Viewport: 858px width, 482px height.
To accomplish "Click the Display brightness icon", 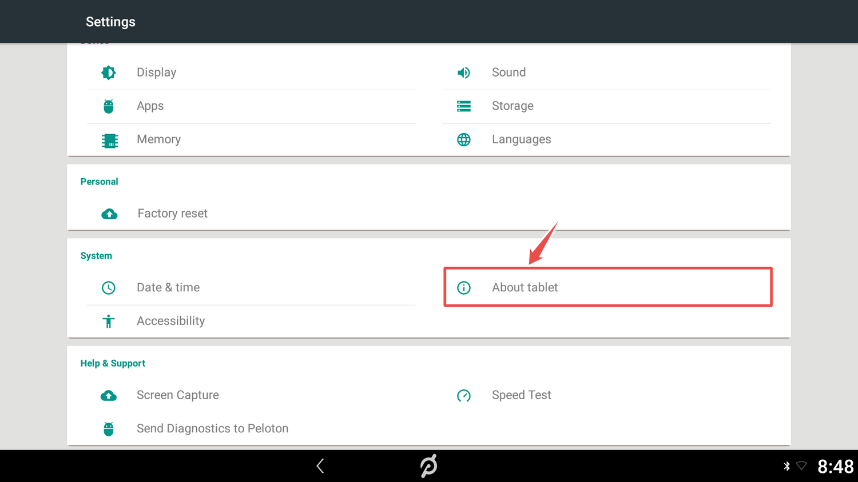I will [x=109, y=73].
